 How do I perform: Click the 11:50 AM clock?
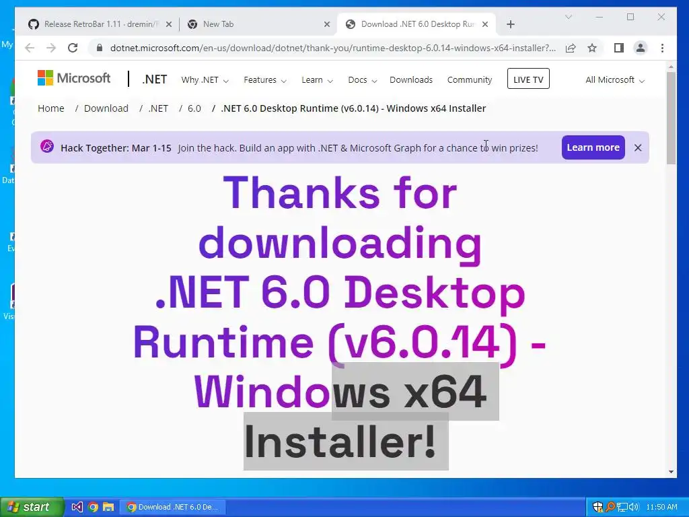(x=662, y=507)
